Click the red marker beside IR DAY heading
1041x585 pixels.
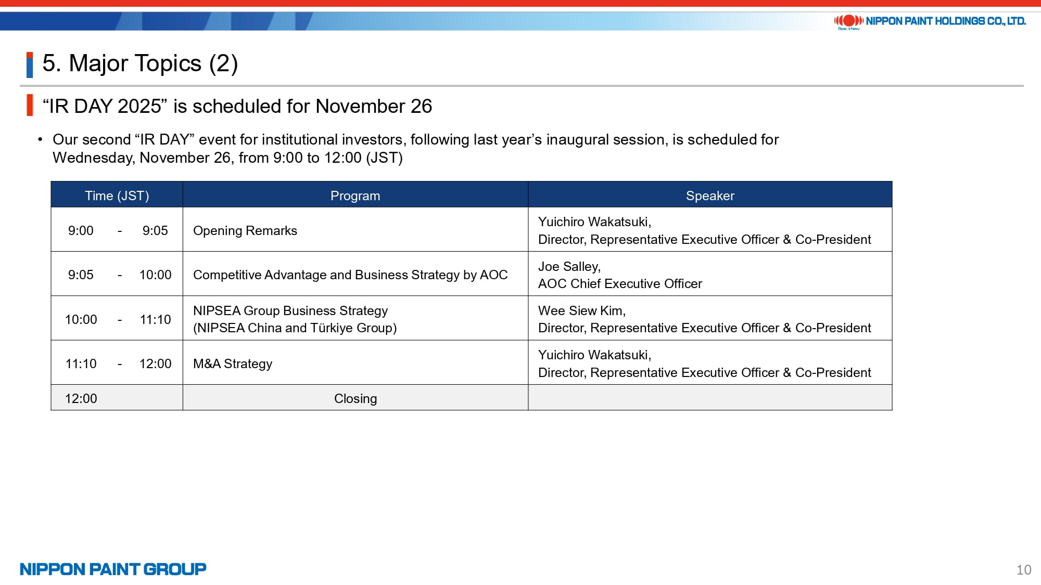click(x=30, y=106)
